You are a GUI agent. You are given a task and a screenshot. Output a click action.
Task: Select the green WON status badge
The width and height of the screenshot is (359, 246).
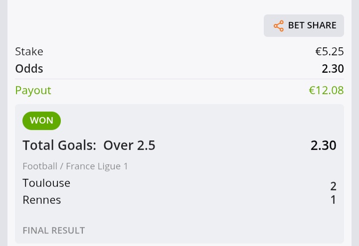click(42, 121)
